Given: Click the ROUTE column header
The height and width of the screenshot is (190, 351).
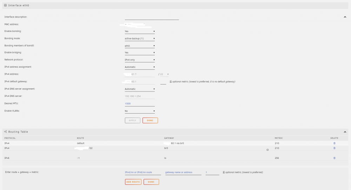Looking at the screenshot, I should click(x=81, y=138).
